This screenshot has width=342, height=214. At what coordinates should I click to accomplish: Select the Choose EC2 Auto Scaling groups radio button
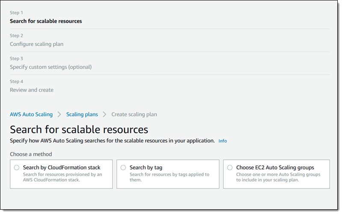click(230, 168)
